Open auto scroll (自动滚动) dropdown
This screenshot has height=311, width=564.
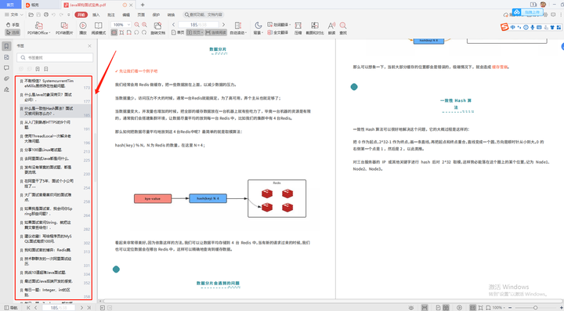coord(238,28)
